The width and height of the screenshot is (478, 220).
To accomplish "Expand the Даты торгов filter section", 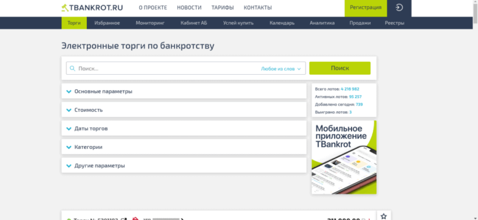I will tap(184, 129).
